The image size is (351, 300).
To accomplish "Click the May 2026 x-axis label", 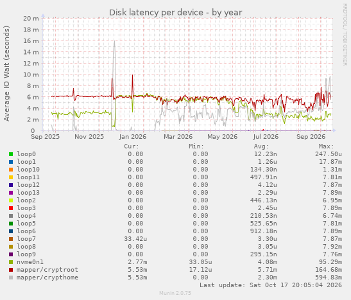I will (222, 137).
